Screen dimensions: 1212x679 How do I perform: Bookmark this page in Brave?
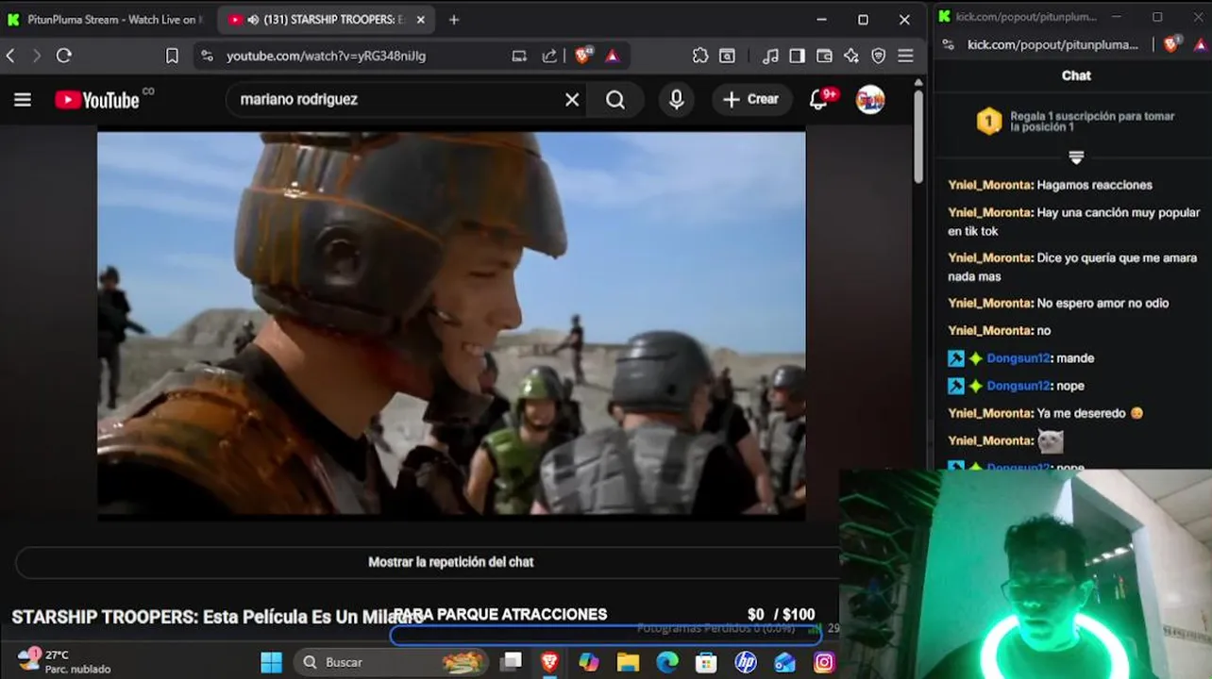pos(172,56)
